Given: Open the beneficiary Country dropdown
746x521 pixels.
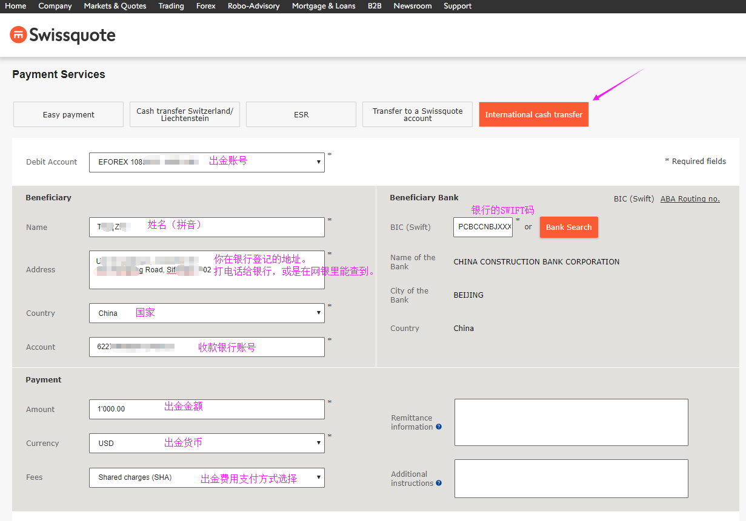Looking at the screenshot, I should pos(207,313).
